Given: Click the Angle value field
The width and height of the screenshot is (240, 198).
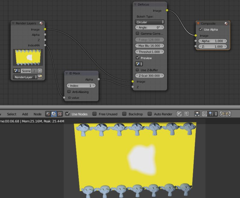Looking at the screenshot, I should click(150, 28).
